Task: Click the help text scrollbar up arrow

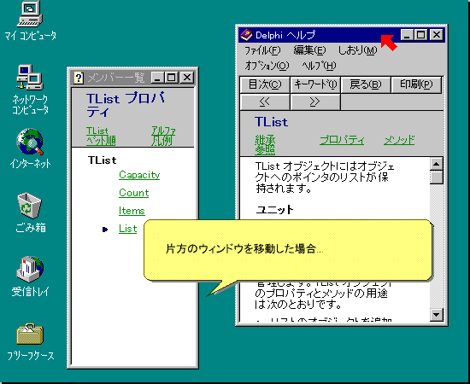Action: pyautogui.click(x=436, y=164)
